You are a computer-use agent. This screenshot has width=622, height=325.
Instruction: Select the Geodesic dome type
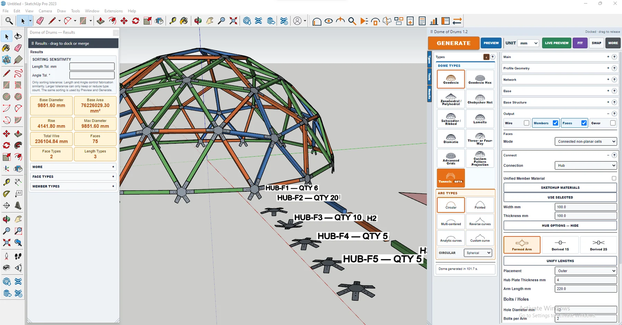[x=451, y=79]
